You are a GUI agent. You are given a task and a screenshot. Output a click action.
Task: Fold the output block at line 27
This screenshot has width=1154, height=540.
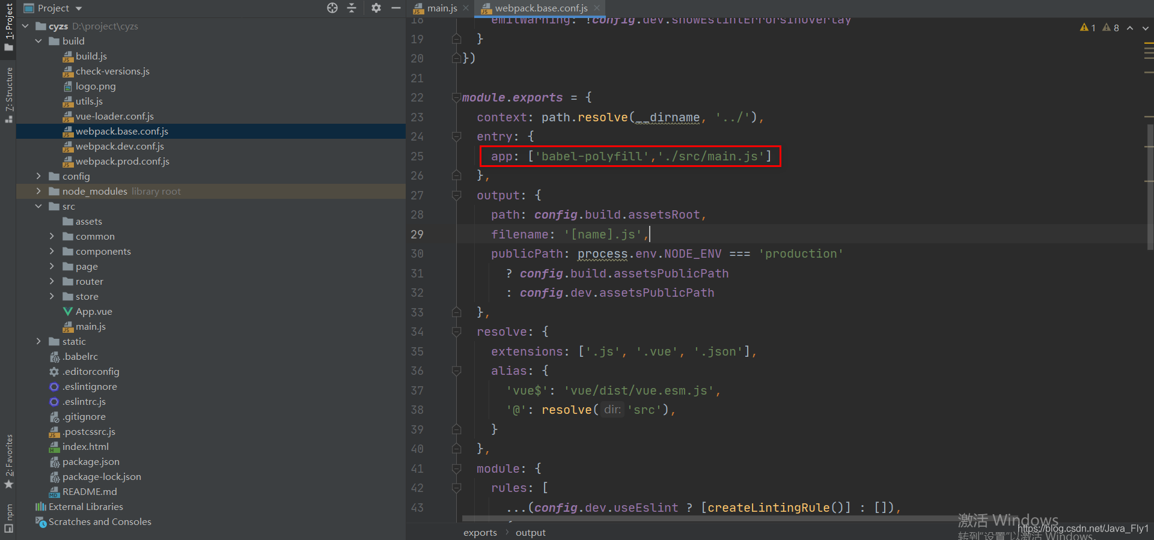point(456,195)
